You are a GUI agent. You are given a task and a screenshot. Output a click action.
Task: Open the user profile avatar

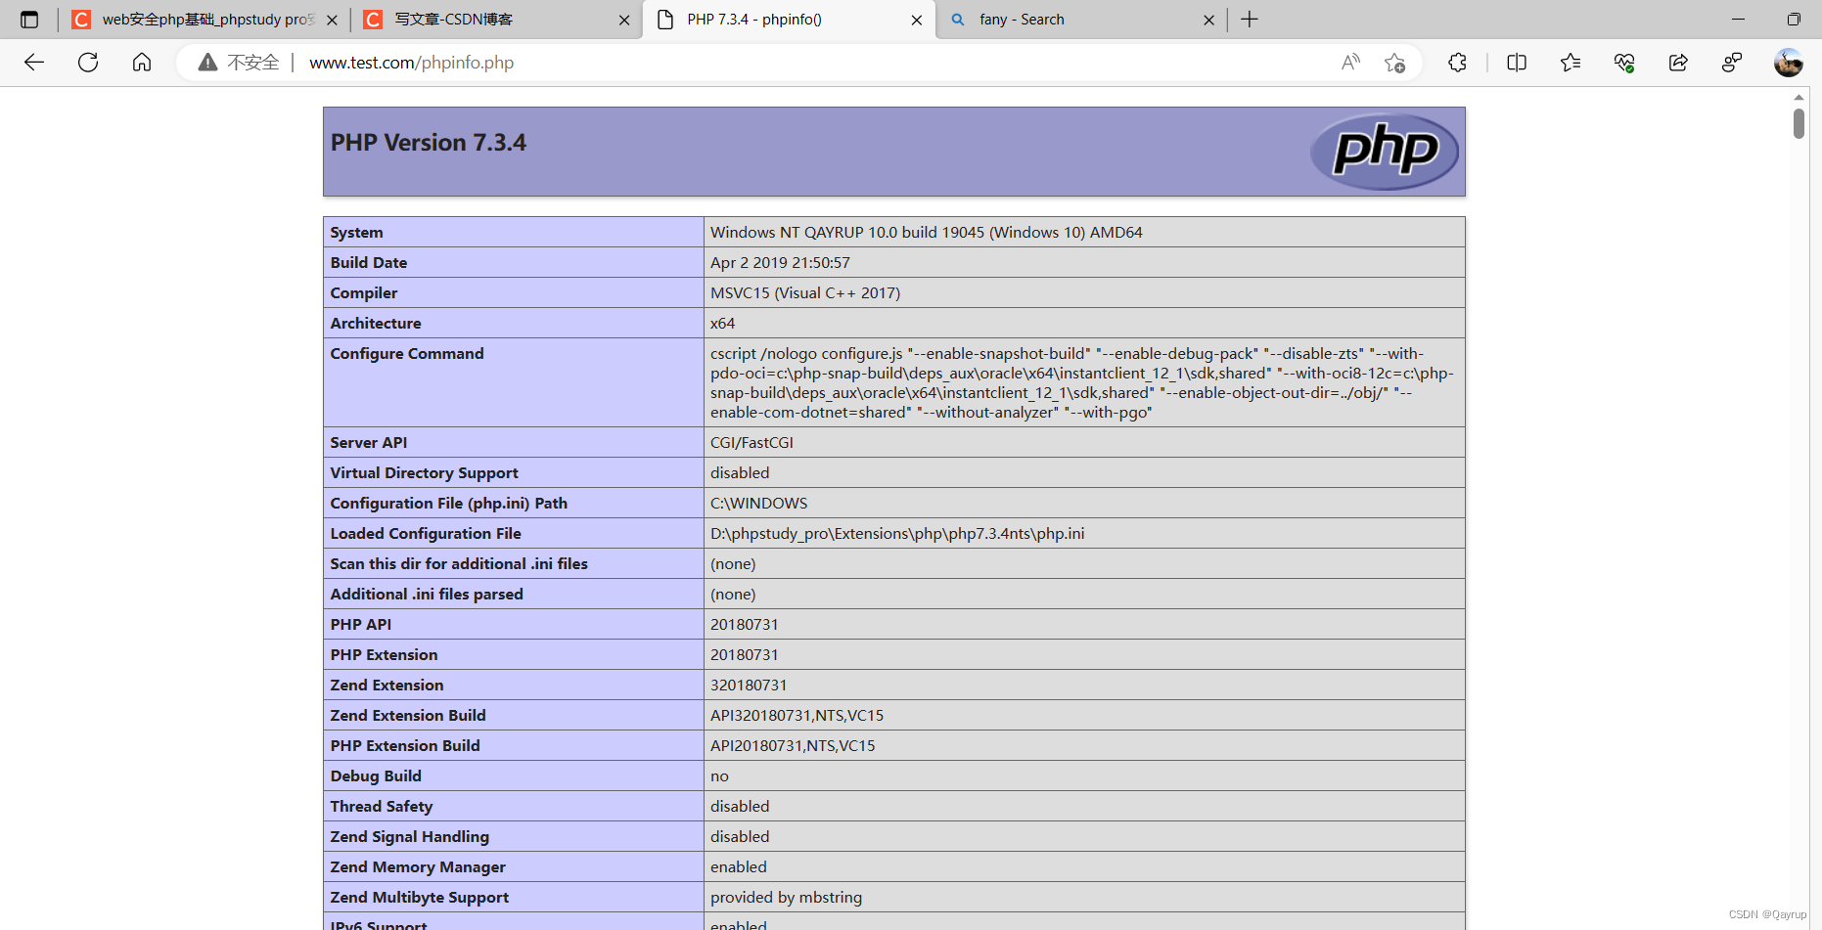pyautogui.click(x=1788, y=63)
